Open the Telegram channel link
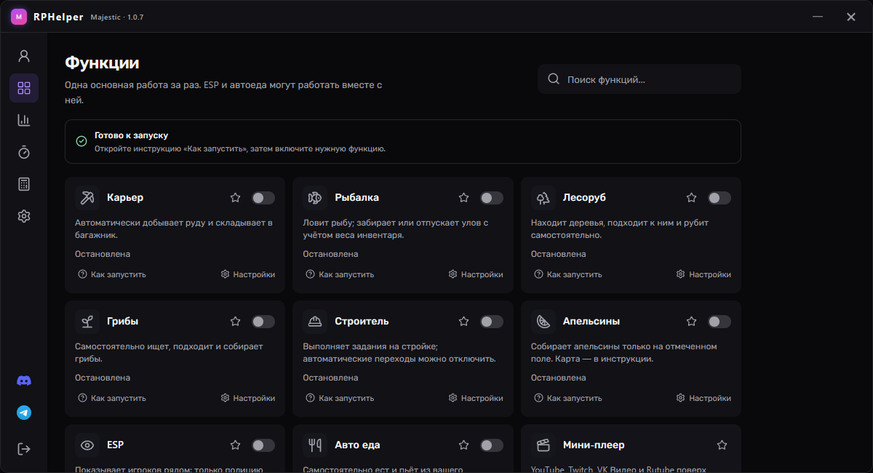Viewport: 873px width, 473px height. 24,413
